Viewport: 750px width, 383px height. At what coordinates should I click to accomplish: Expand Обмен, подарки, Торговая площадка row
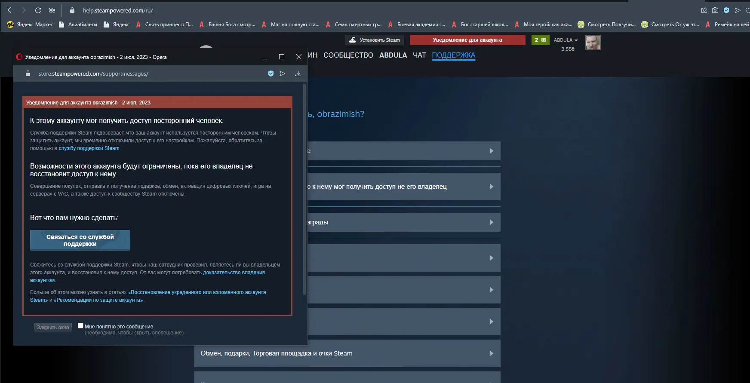pyautogui.click(x=347, y=353)
